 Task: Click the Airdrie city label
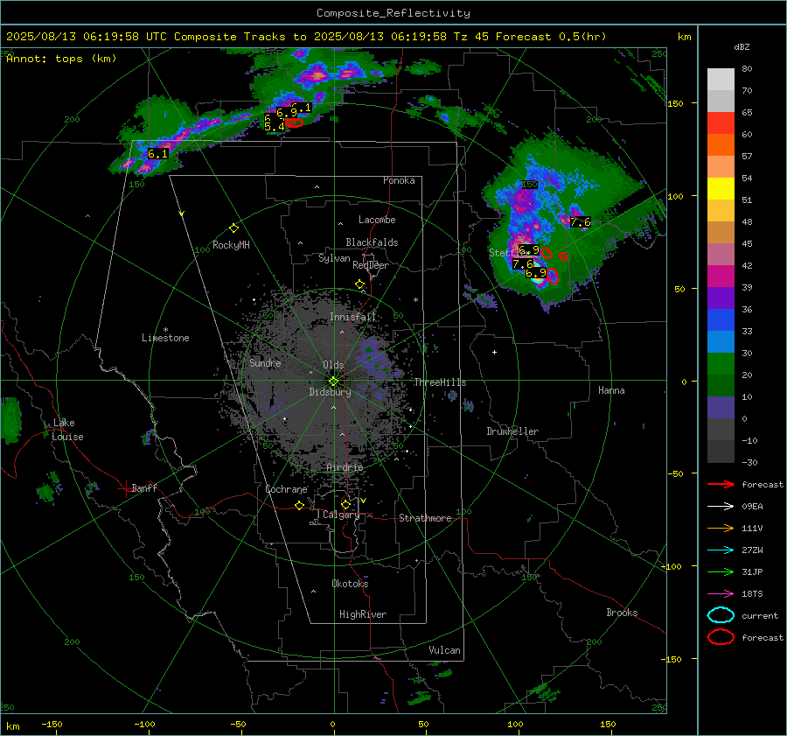(345, 467)
